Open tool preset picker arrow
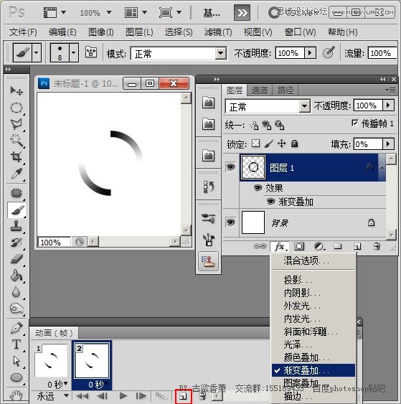Viewport: 401px width, 404px height. pos(37,52)
